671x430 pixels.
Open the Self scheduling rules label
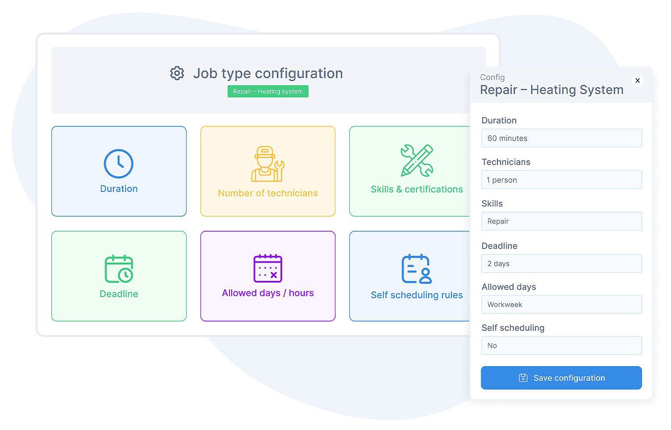tap(416, 295)
